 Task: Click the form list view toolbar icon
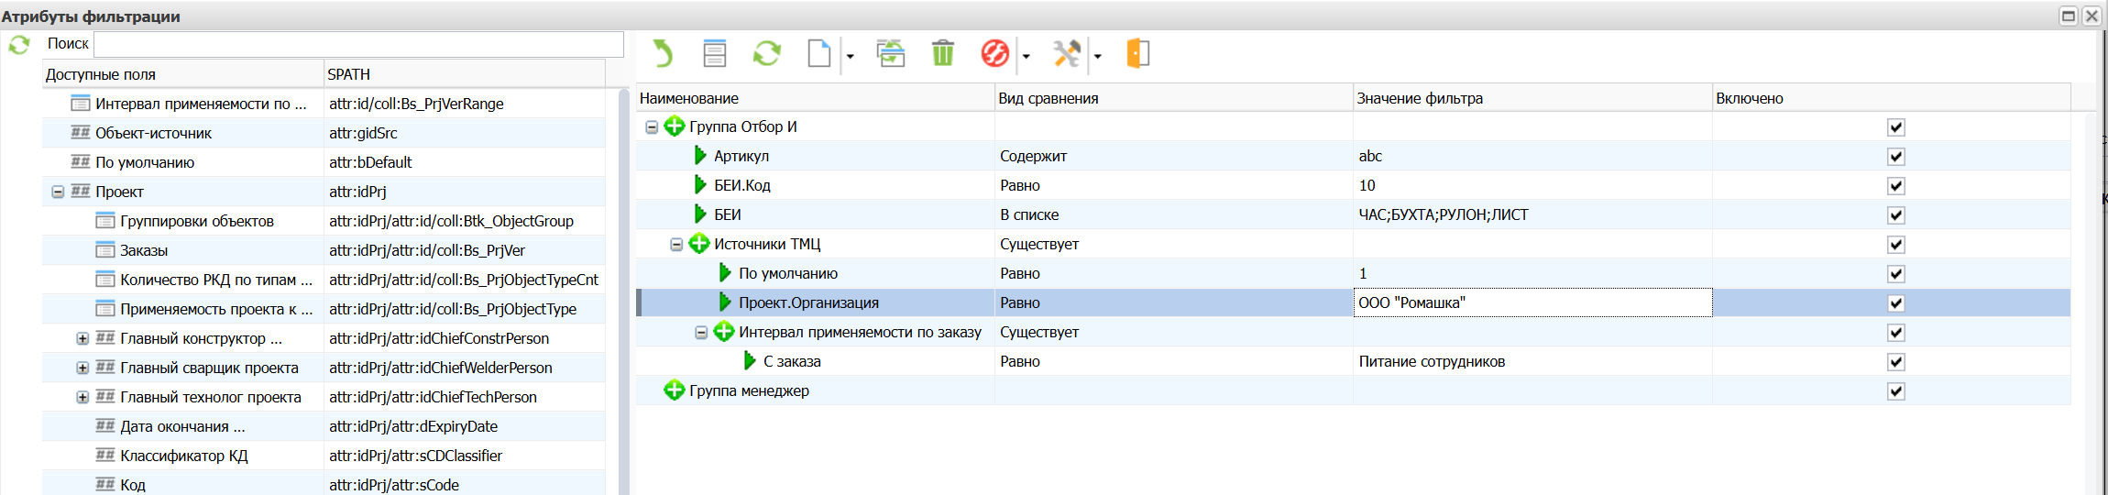coord(714,54)
